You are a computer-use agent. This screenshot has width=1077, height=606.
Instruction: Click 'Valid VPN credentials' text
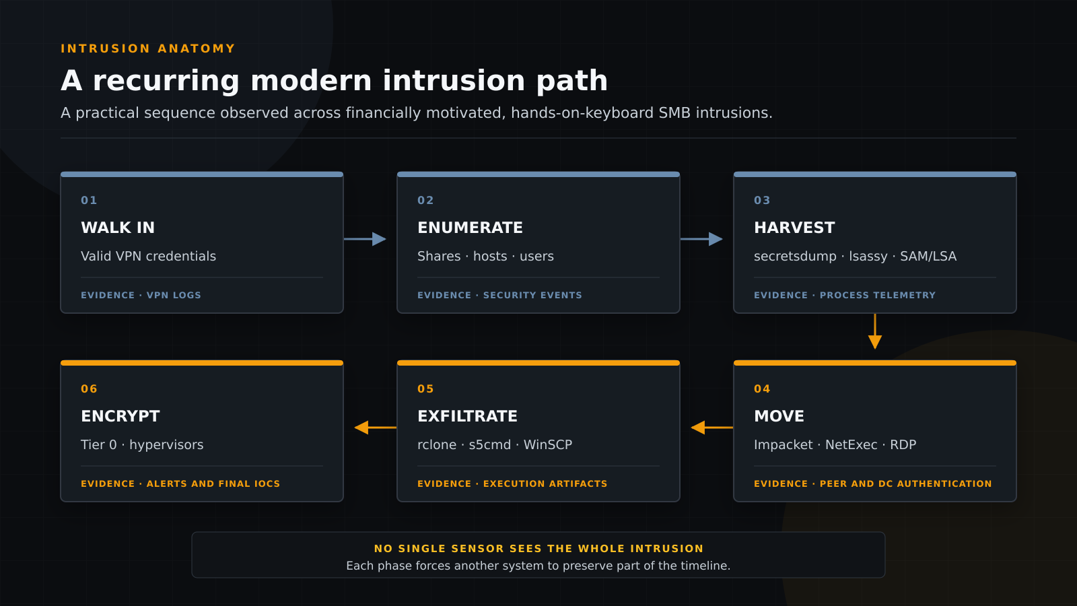(149, 256)
